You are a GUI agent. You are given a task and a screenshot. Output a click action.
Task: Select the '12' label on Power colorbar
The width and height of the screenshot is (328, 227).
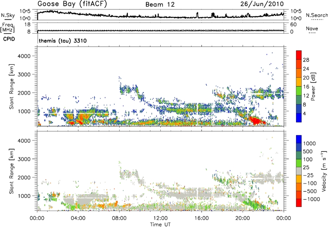pyautogui.click(x=306, y=96)
